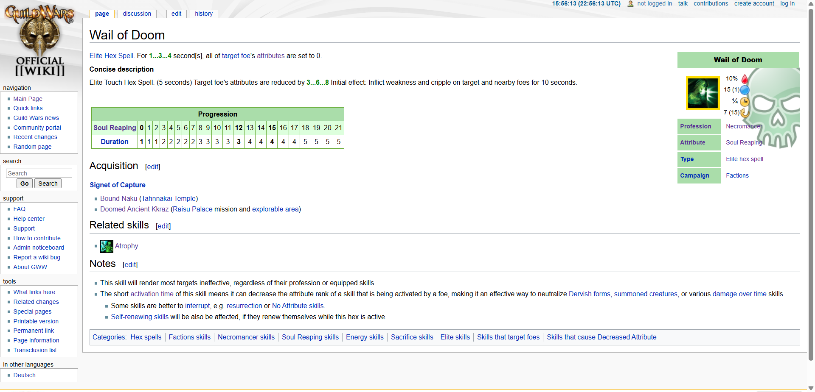This screenshot has width=815, height=392.
Task: Click the activation time link in Notes
Action: pos(152,294)
